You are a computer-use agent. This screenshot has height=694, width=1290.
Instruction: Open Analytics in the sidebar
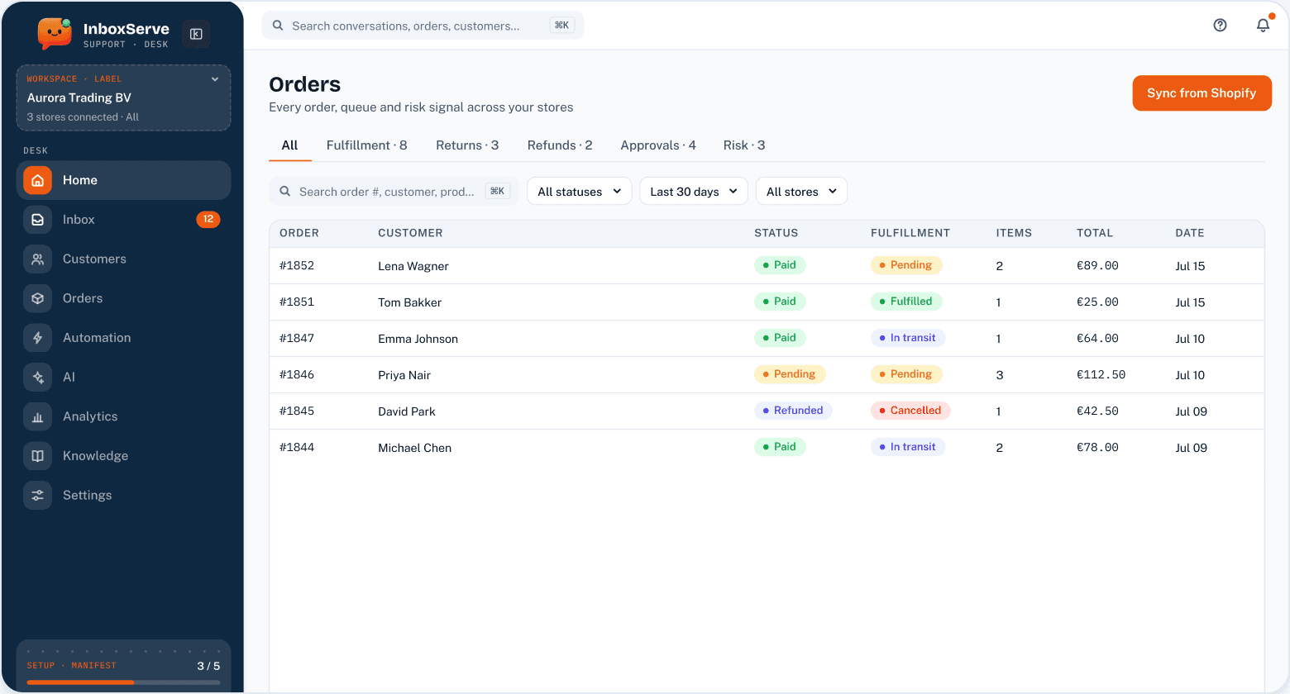(123, 416)
